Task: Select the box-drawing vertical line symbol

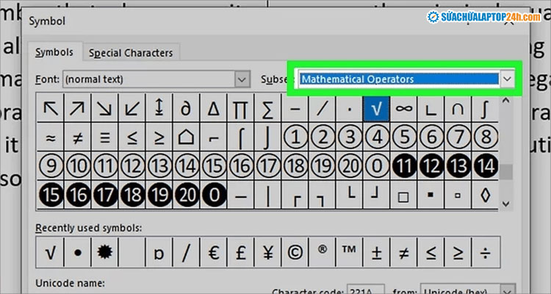Action: pyautogui.click(x=267, y=195)
